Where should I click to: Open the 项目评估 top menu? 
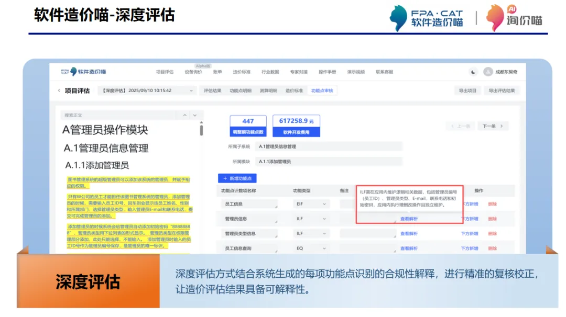point(165,72)
